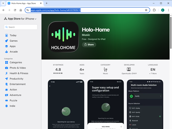The height and width of the screenshot is (129, 172).
Task: Open a new browser tab
Action: (46, 3)
